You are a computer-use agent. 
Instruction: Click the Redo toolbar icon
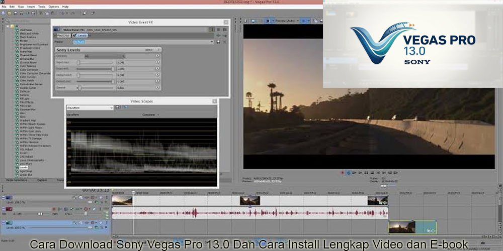point(72,13)
